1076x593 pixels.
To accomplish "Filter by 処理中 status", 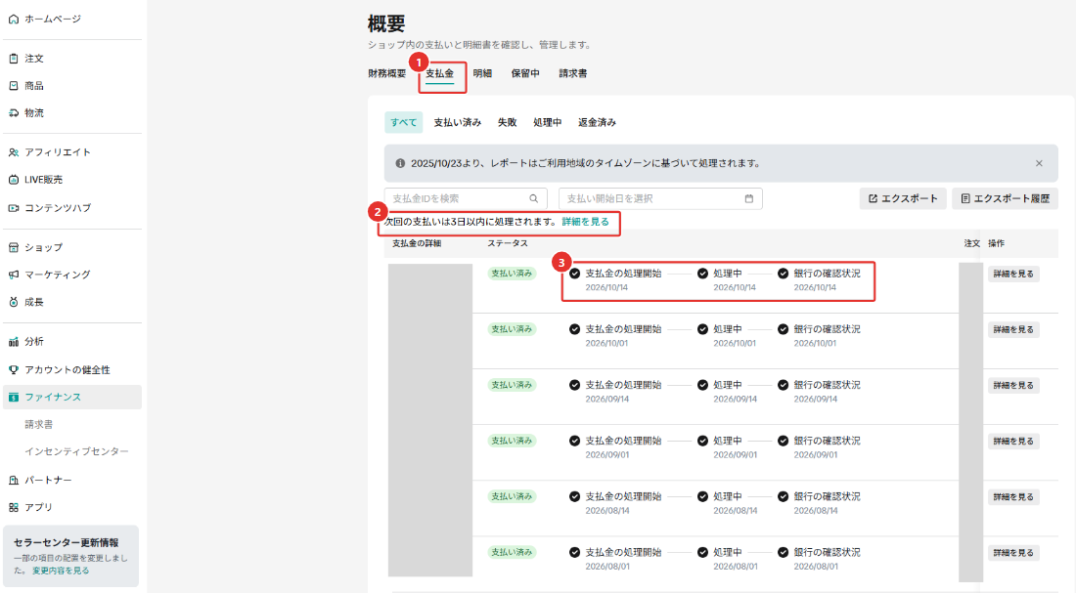I will pos(548,122).
